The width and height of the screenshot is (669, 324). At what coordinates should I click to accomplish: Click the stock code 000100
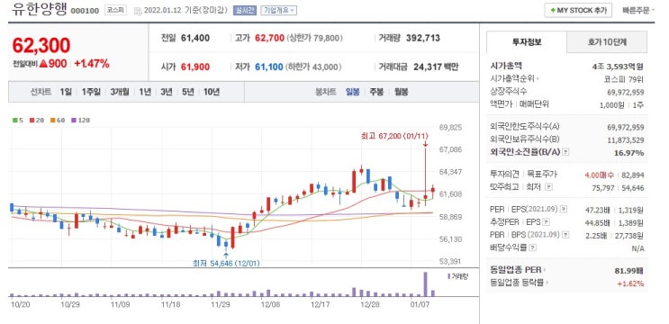(85, 11)
